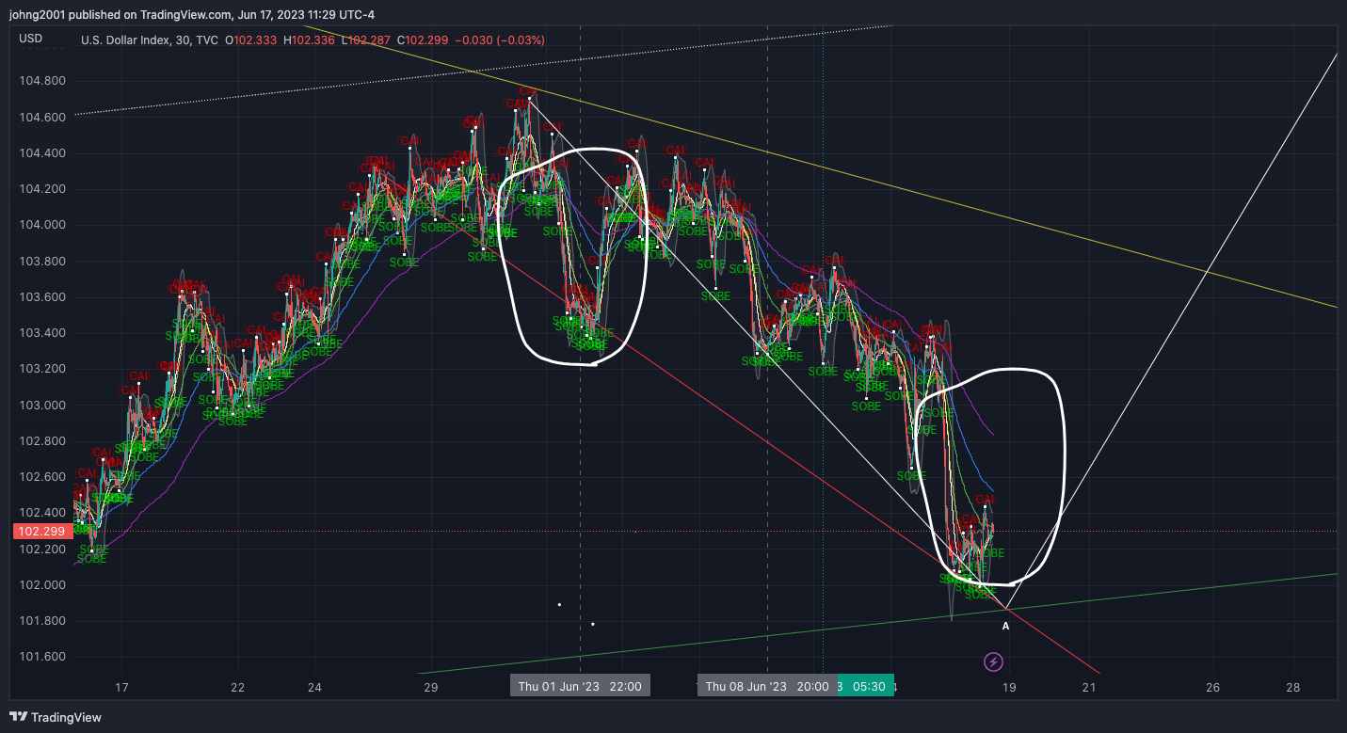This screenshot has height=733, width=1347.
Task: Click the 102.600 price axis label
Action: point(42,477)
